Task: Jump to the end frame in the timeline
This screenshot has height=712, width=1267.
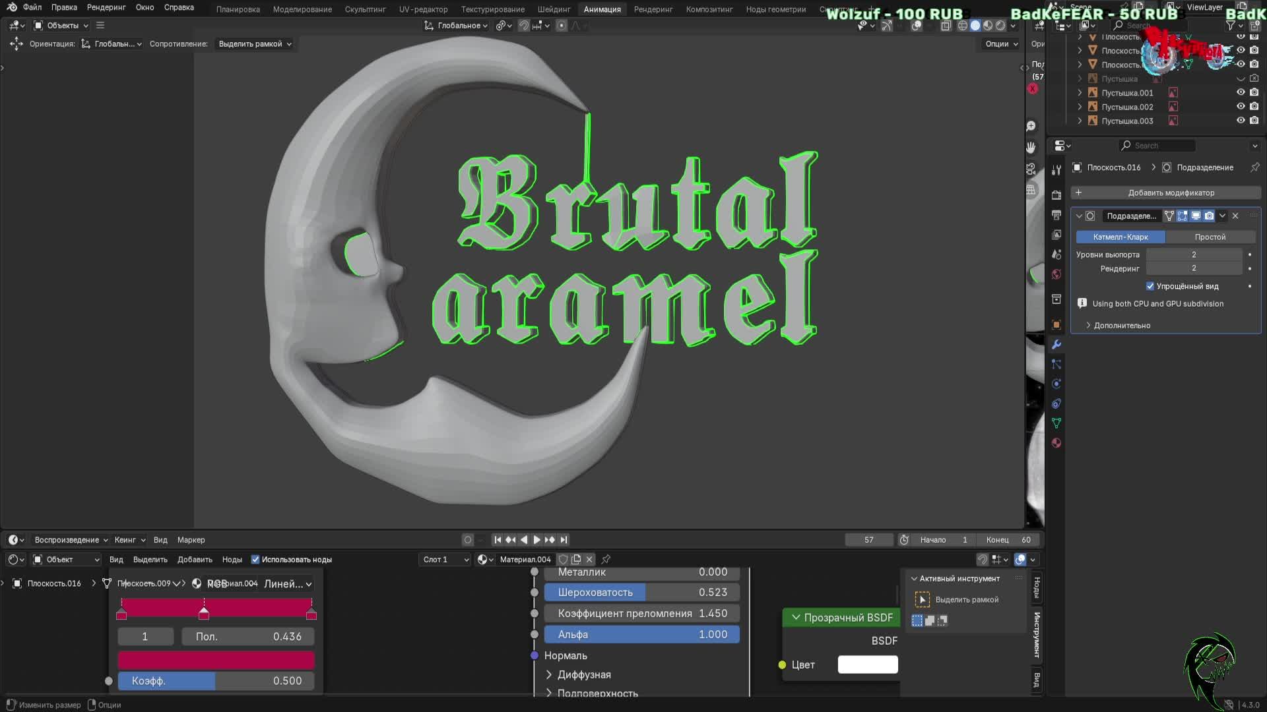Action: 564,540
